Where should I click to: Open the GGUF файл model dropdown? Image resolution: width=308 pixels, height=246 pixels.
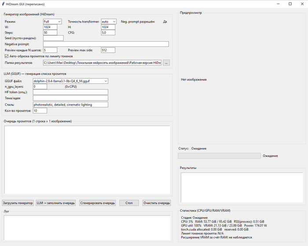(x=70, y=81)
